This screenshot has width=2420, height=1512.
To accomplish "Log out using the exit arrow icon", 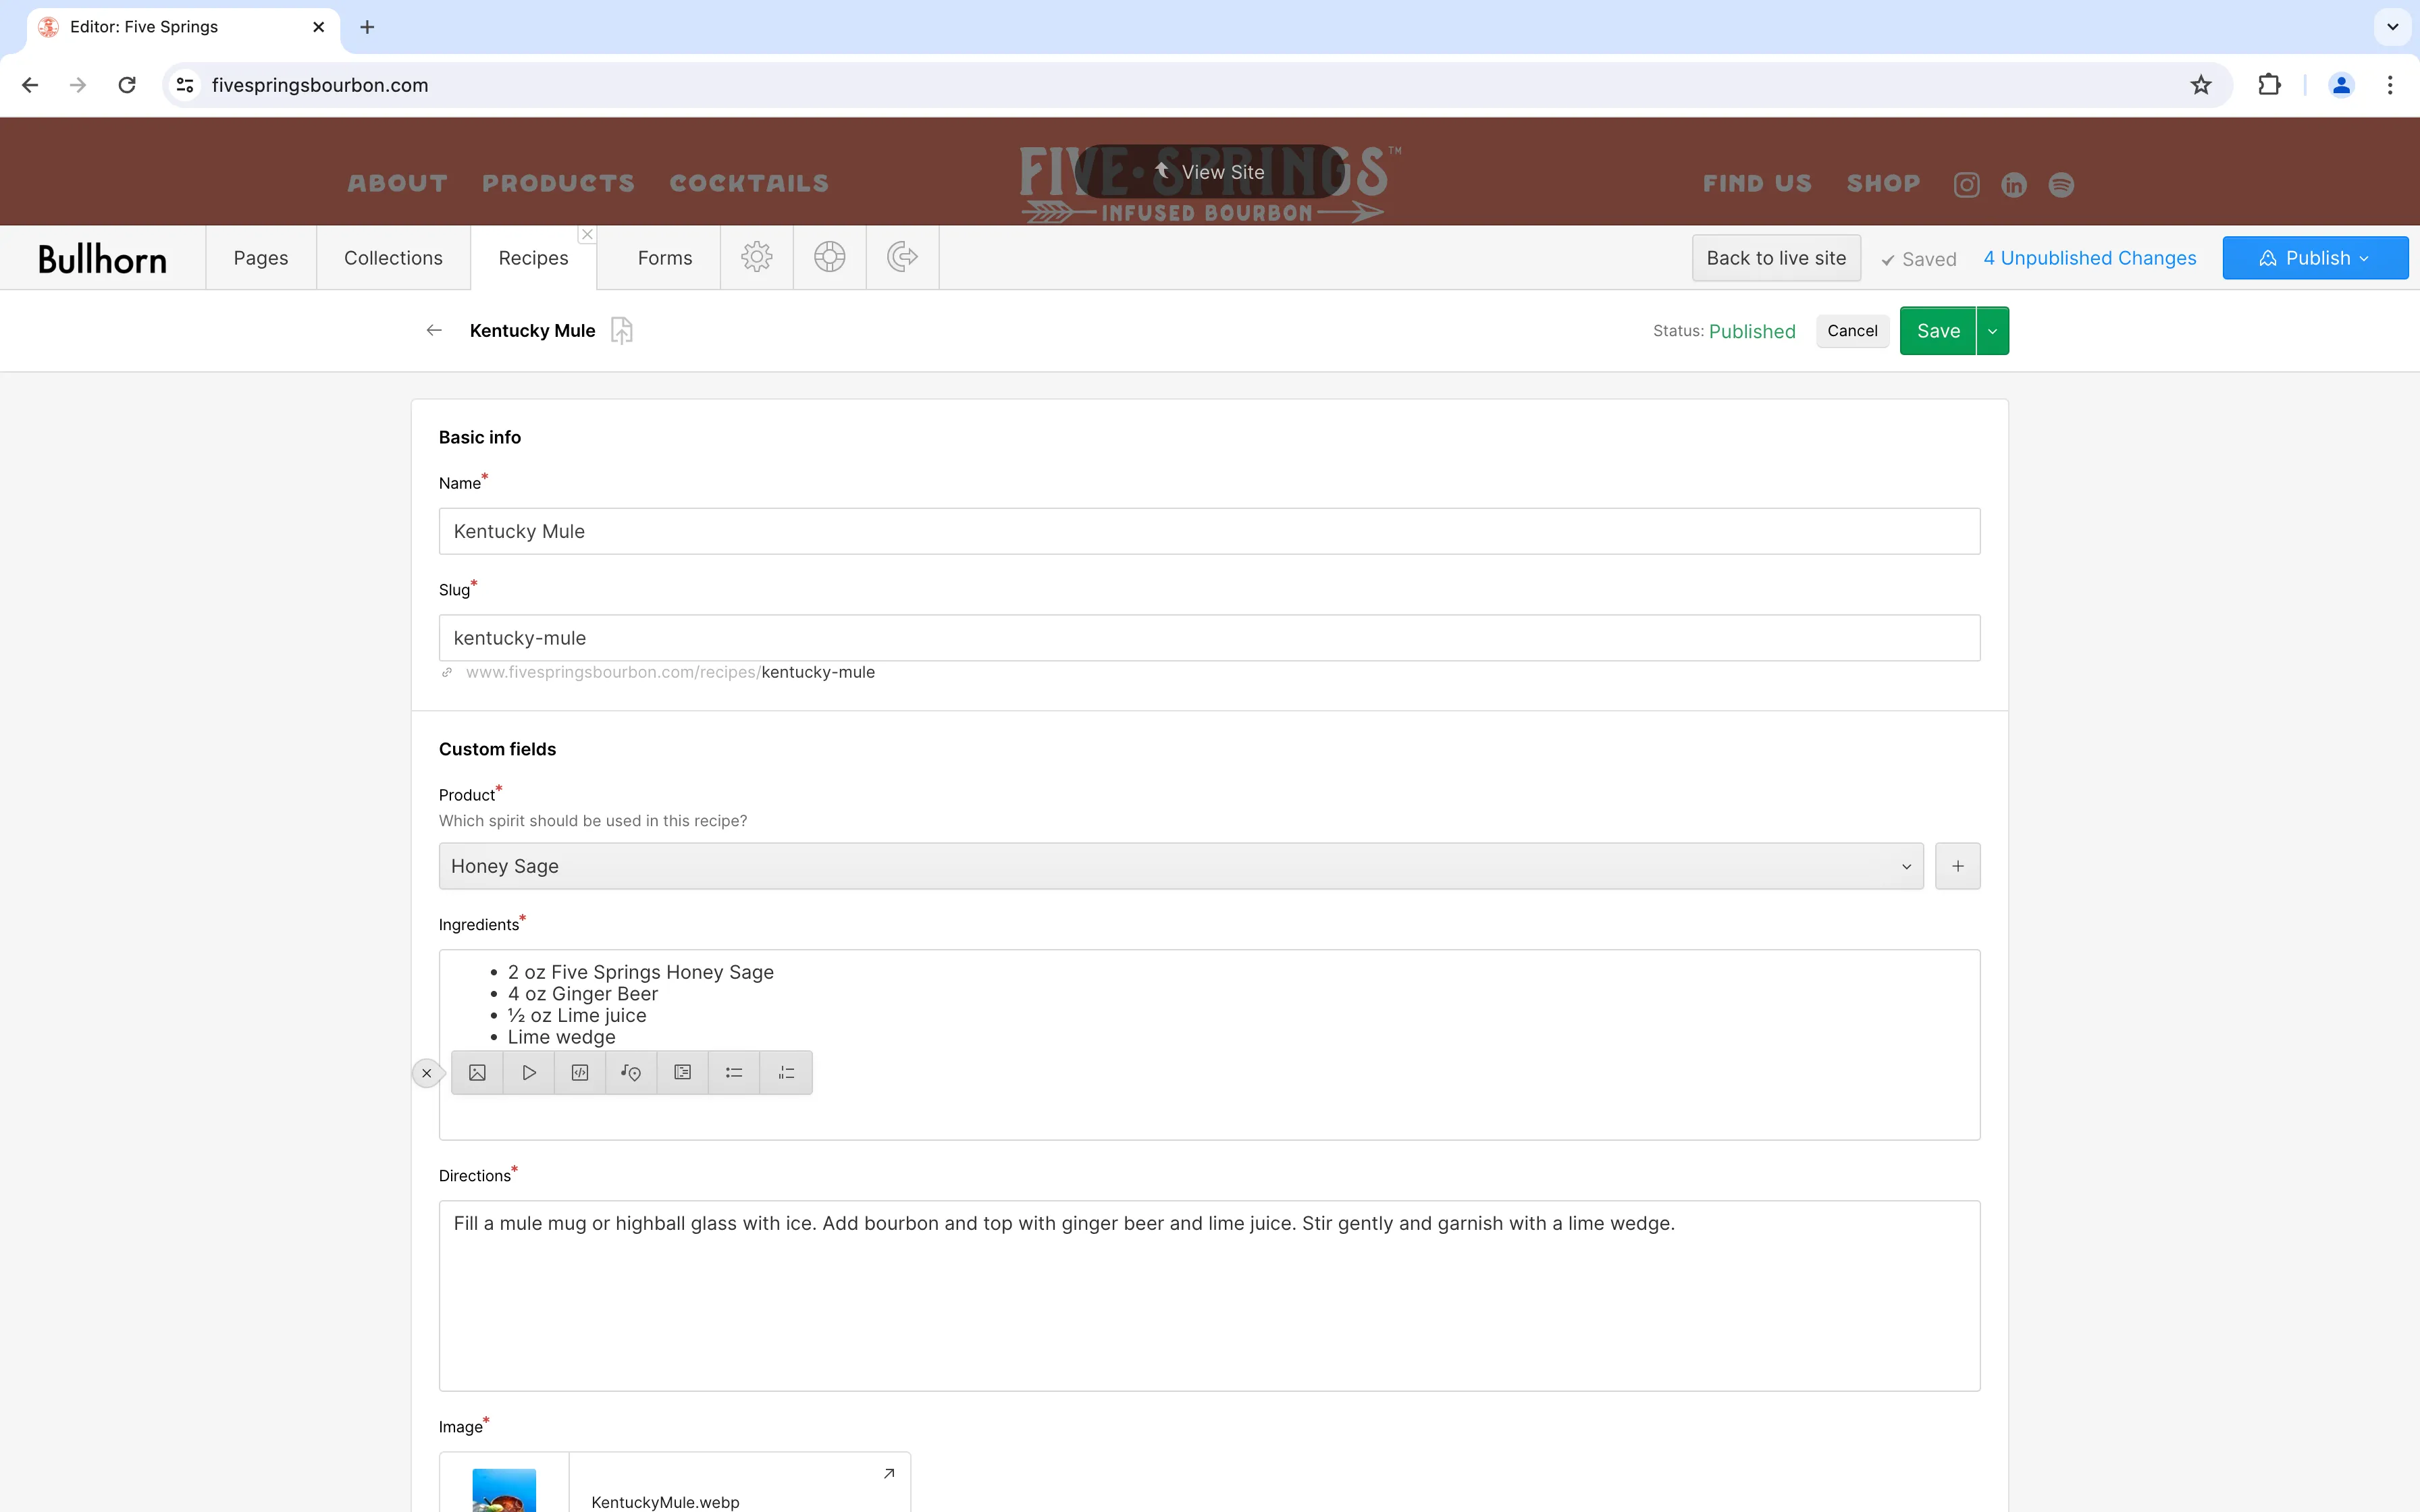I will 901,257.
